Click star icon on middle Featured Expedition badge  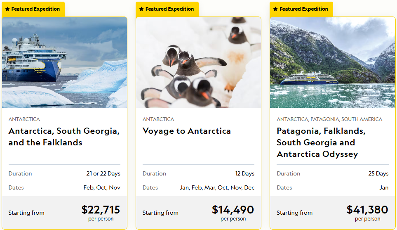[141, 9]
